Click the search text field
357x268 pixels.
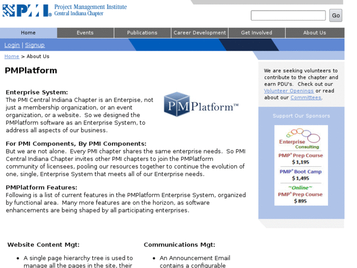coord(288,15)
